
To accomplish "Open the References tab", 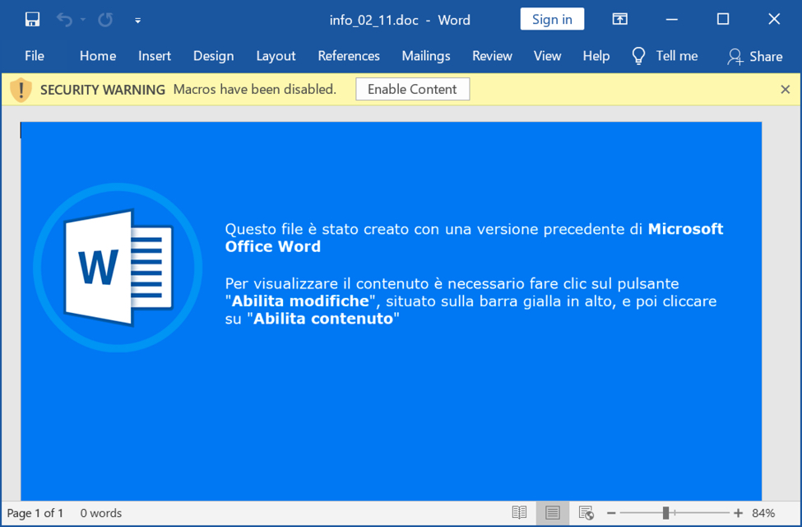I will point(349,56).
